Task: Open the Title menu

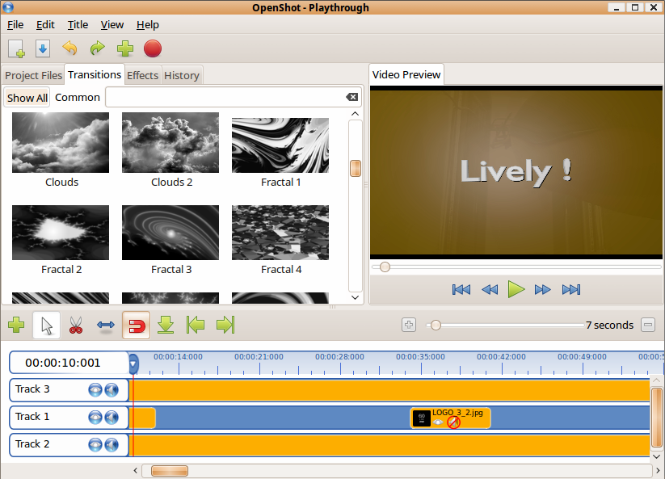Action: (78, 24)
